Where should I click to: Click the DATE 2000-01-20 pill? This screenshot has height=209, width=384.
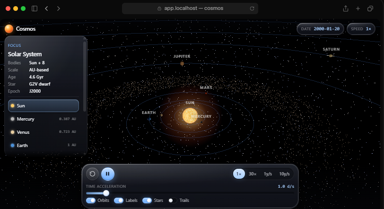(x=320, y=29)
